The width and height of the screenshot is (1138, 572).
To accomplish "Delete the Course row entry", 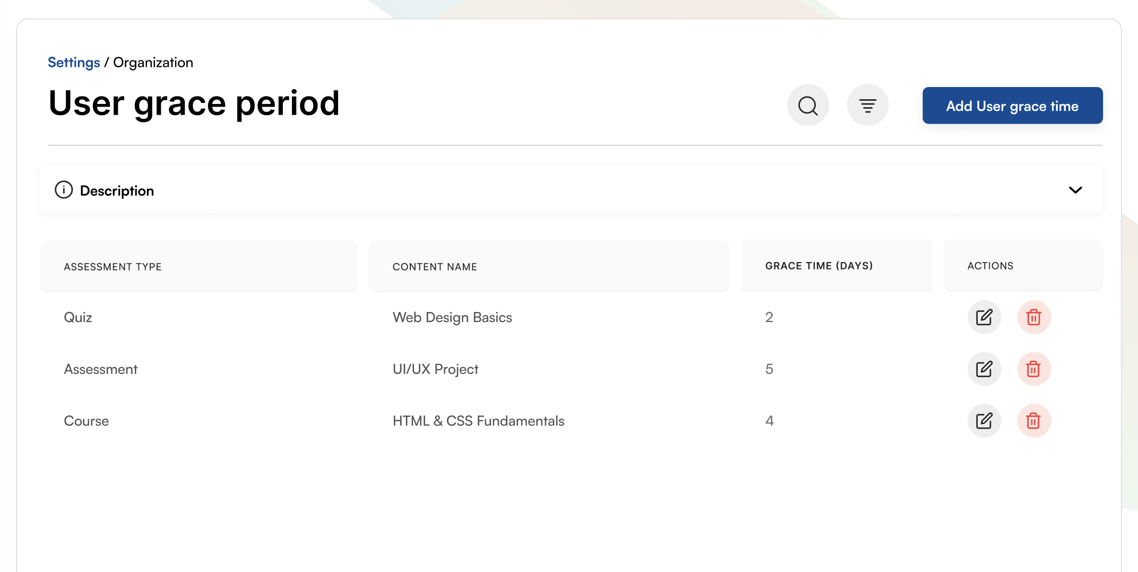I will point(1033,421).
